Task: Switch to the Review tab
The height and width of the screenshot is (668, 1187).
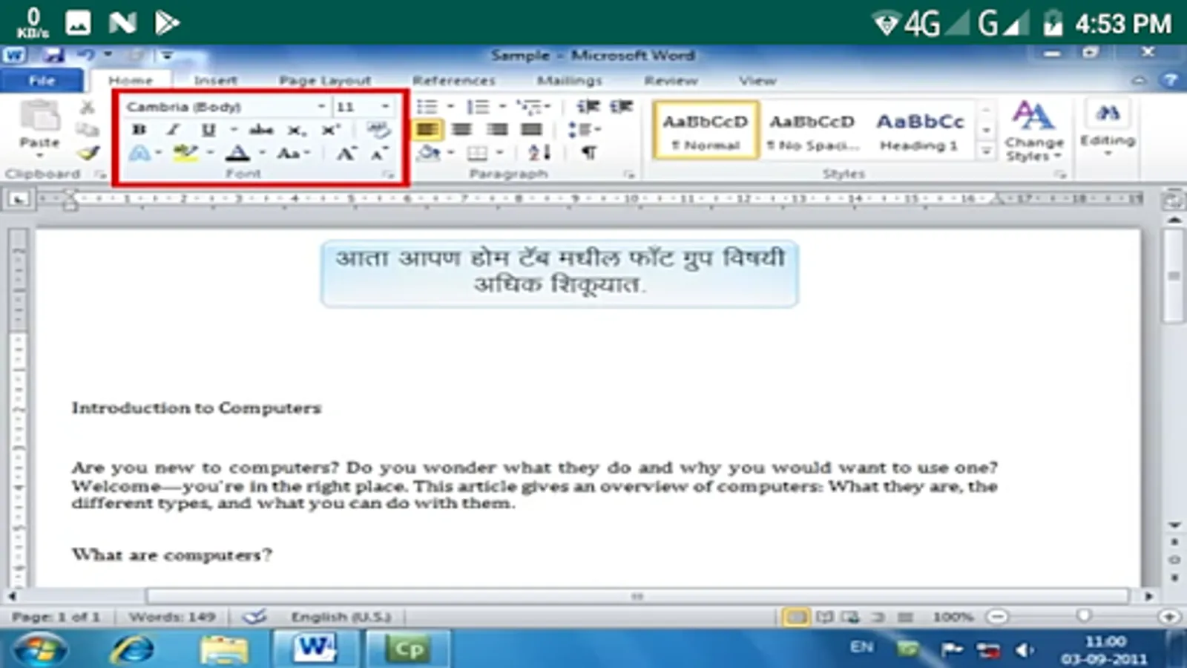Action: pyautogui.click(x=671, y=80)
